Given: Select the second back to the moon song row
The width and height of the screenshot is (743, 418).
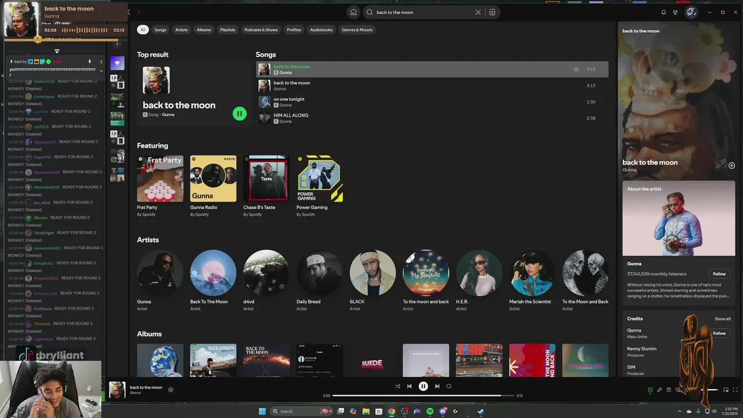Looking at the screenshot, I should pos(432,85).
